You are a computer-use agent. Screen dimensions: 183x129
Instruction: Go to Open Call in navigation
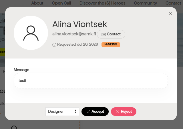[x=61, y=3]
